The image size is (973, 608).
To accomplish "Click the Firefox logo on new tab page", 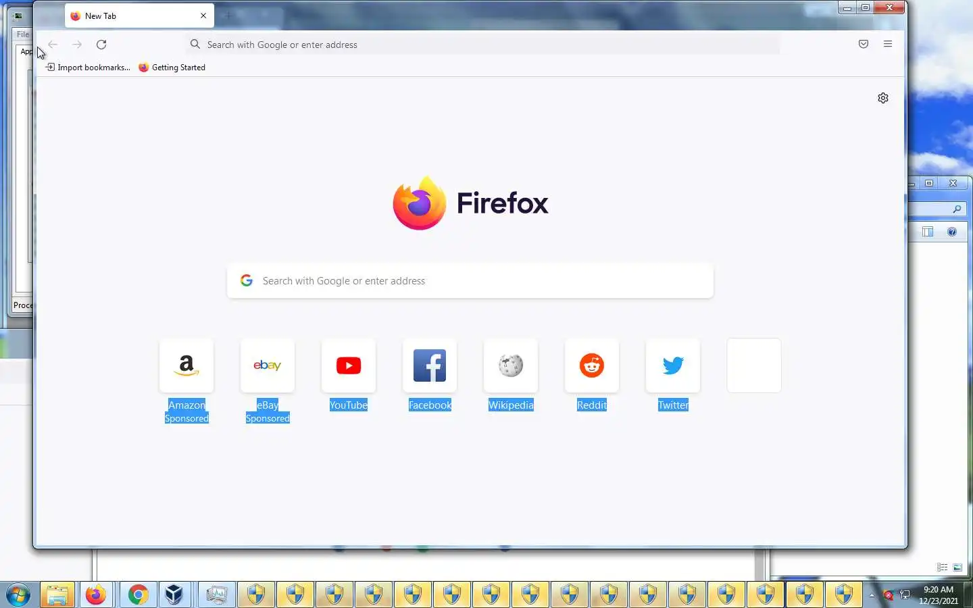I will coord(419,203).
